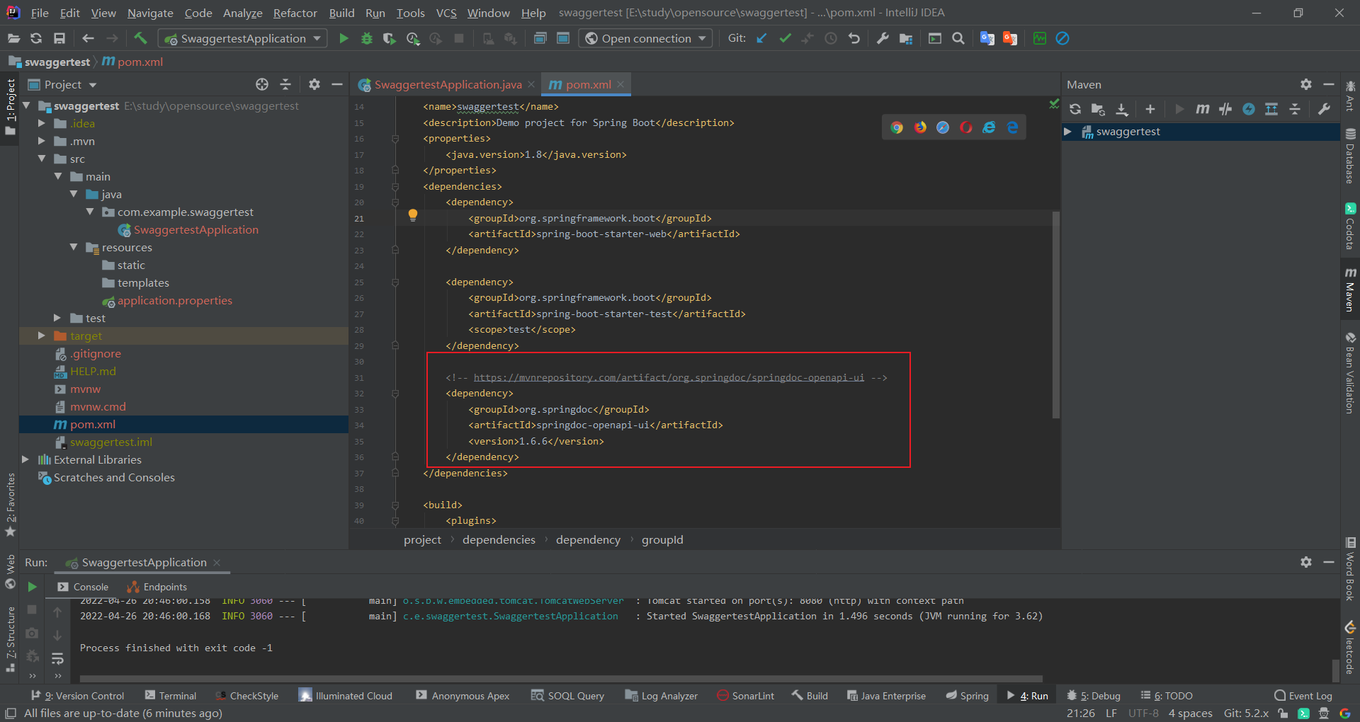The image size is (1360, 722).
Task: Click the editor vertical scrollbar
Action: pyautogui.click(x=1055, y=315)
